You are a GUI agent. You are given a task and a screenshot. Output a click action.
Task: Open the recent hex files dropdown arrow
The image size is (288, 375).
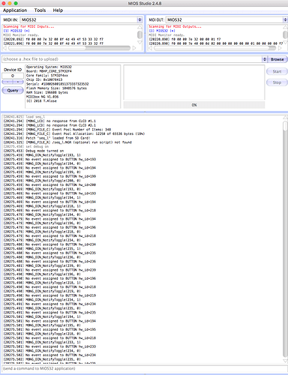(x=265, y=59)
